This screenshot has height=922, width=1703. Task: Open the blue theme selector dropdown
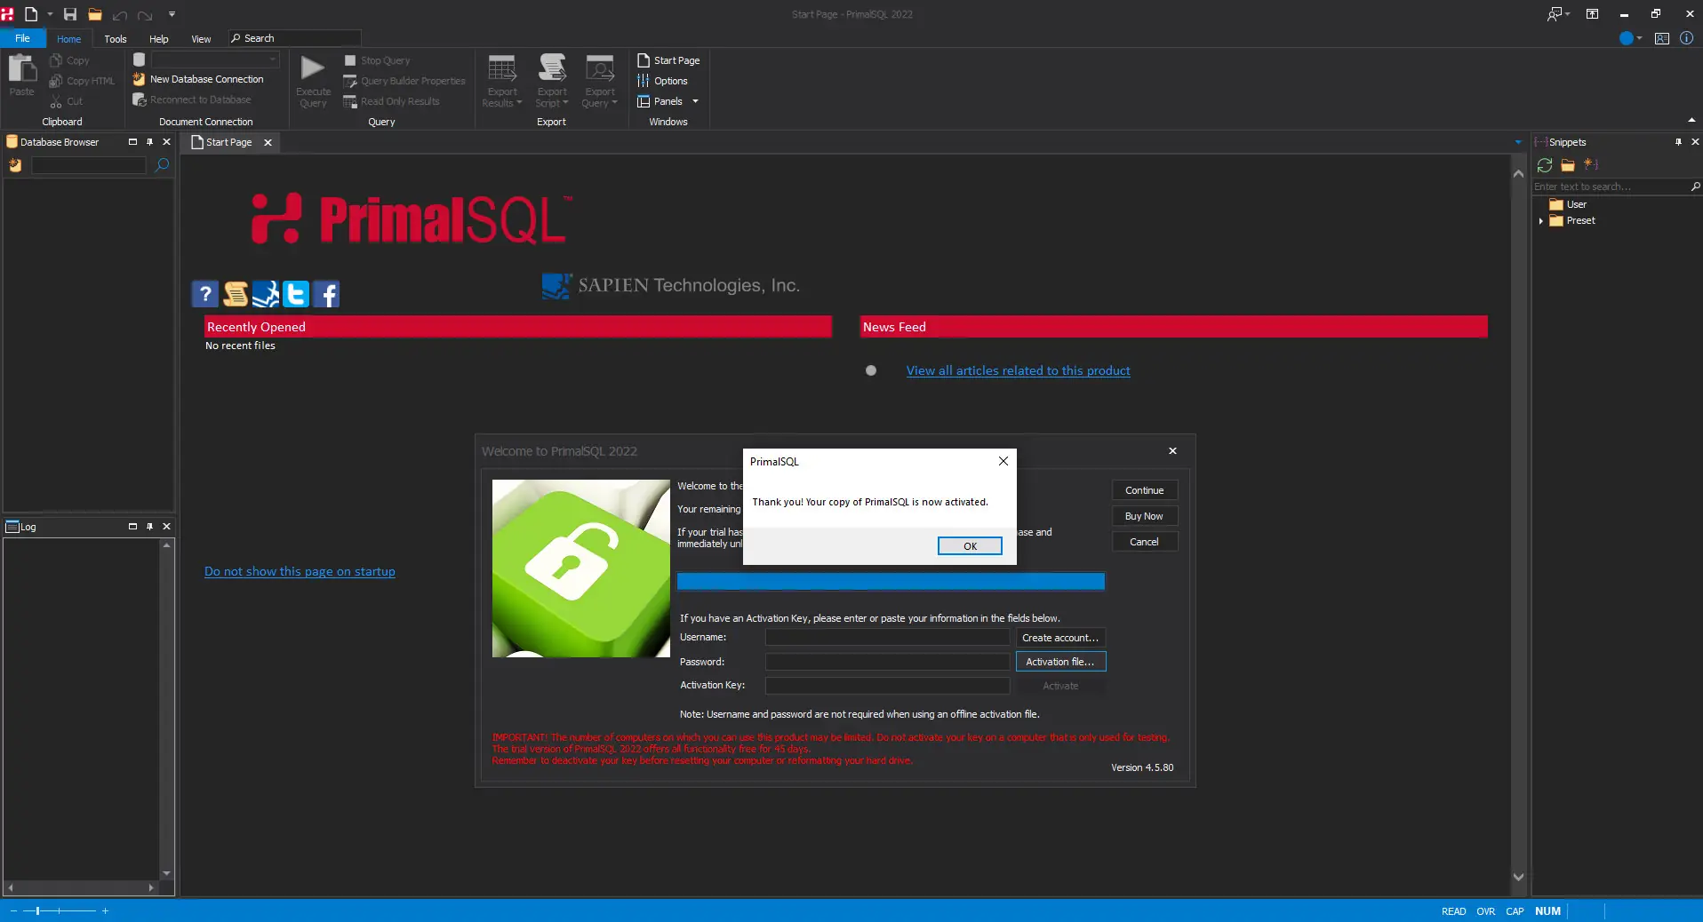1630,38
